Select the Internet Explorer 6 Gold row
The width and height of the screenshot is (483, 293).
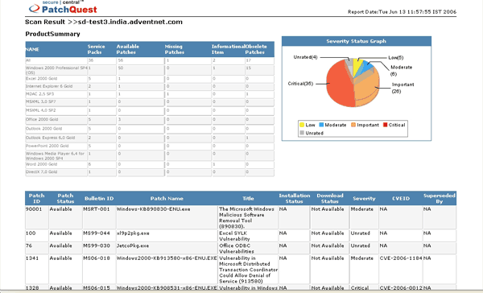point(150,86)
